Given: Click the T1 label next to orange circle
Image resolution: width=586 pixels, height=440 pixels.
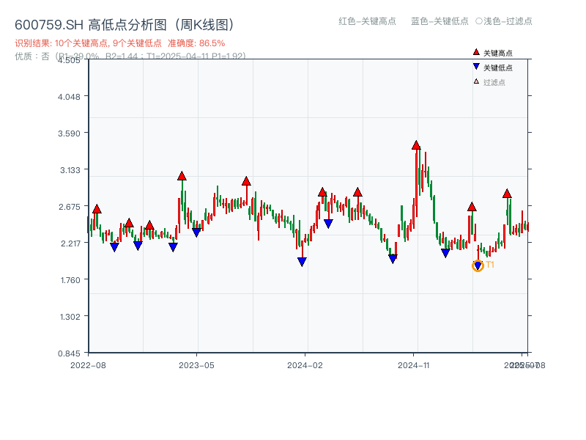Looking at the screenshot, I should pos(489,265).
